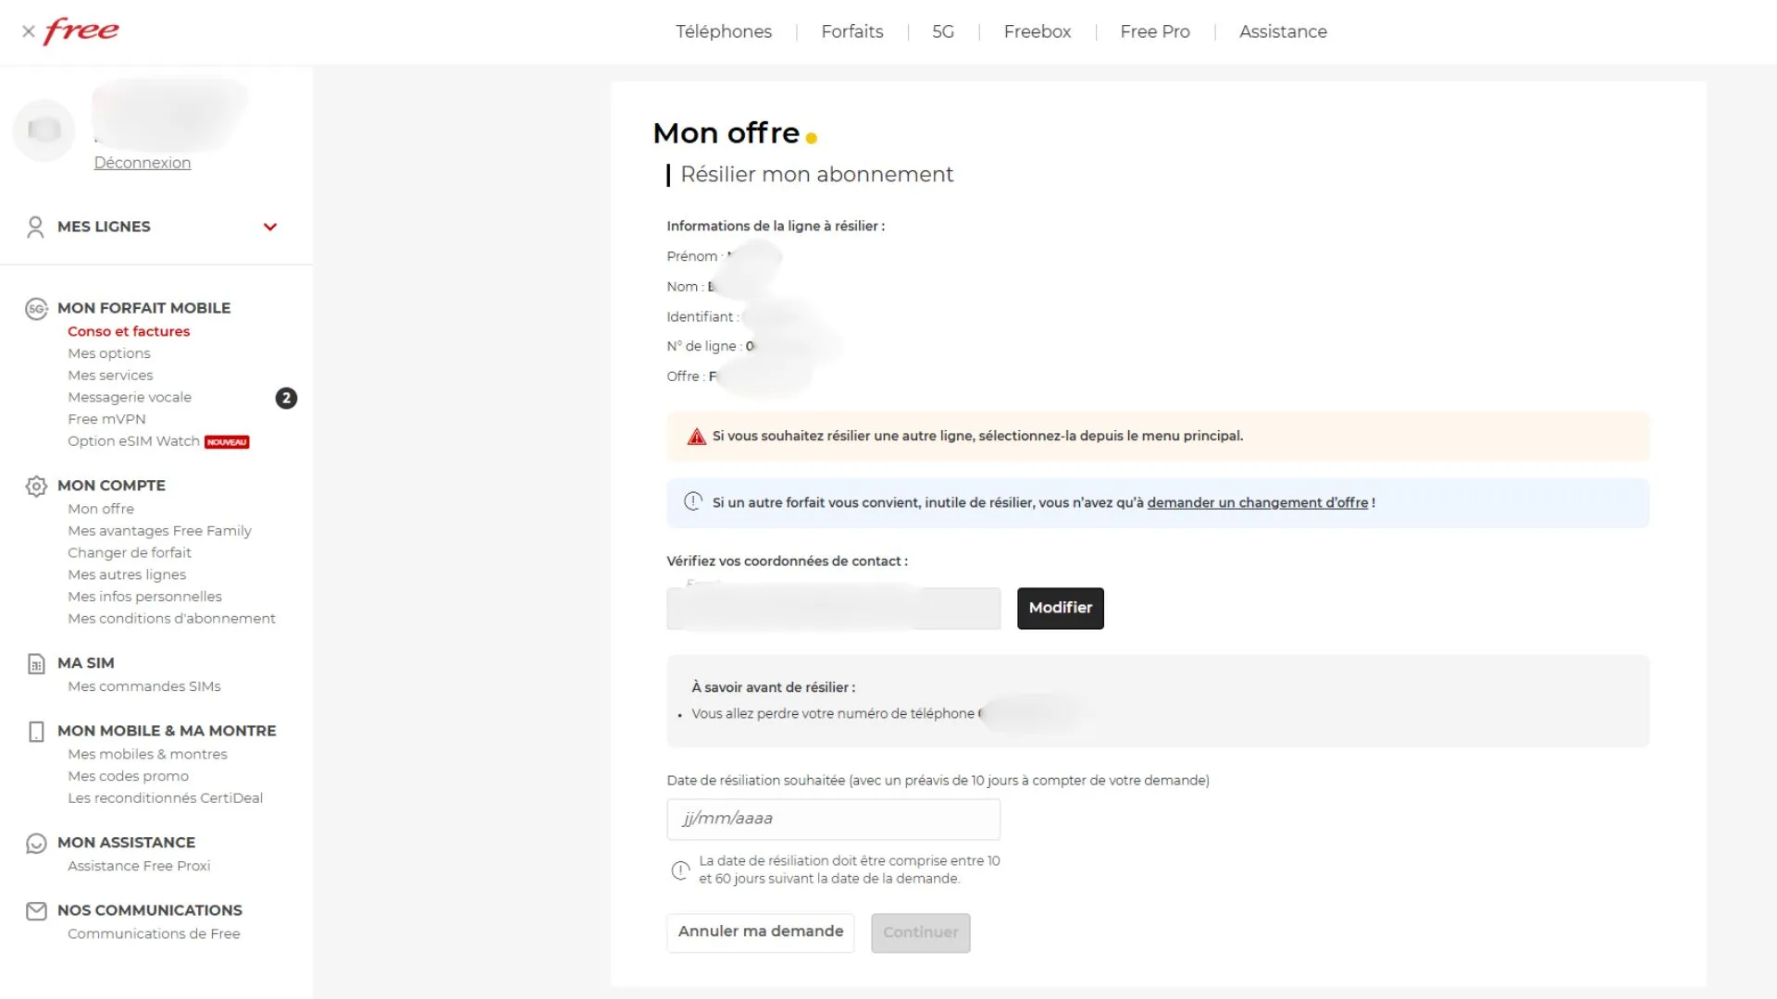Open Mes mobiles & montres
The height and width of the screenshot is (999, 1777).
[x=147, y=754]
